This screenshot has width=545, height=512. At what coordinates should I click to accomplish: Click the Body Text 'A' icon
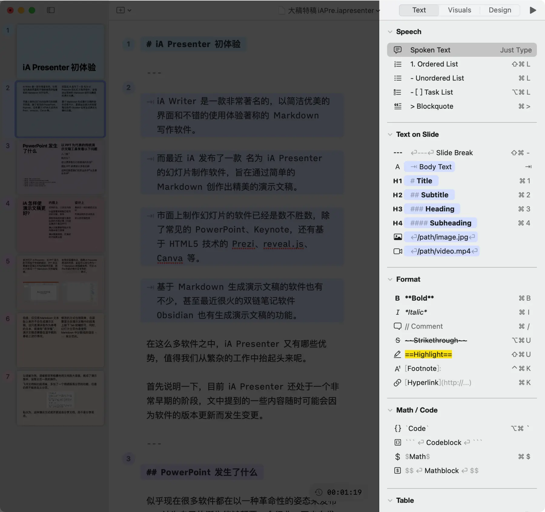(x=398, y=167)
